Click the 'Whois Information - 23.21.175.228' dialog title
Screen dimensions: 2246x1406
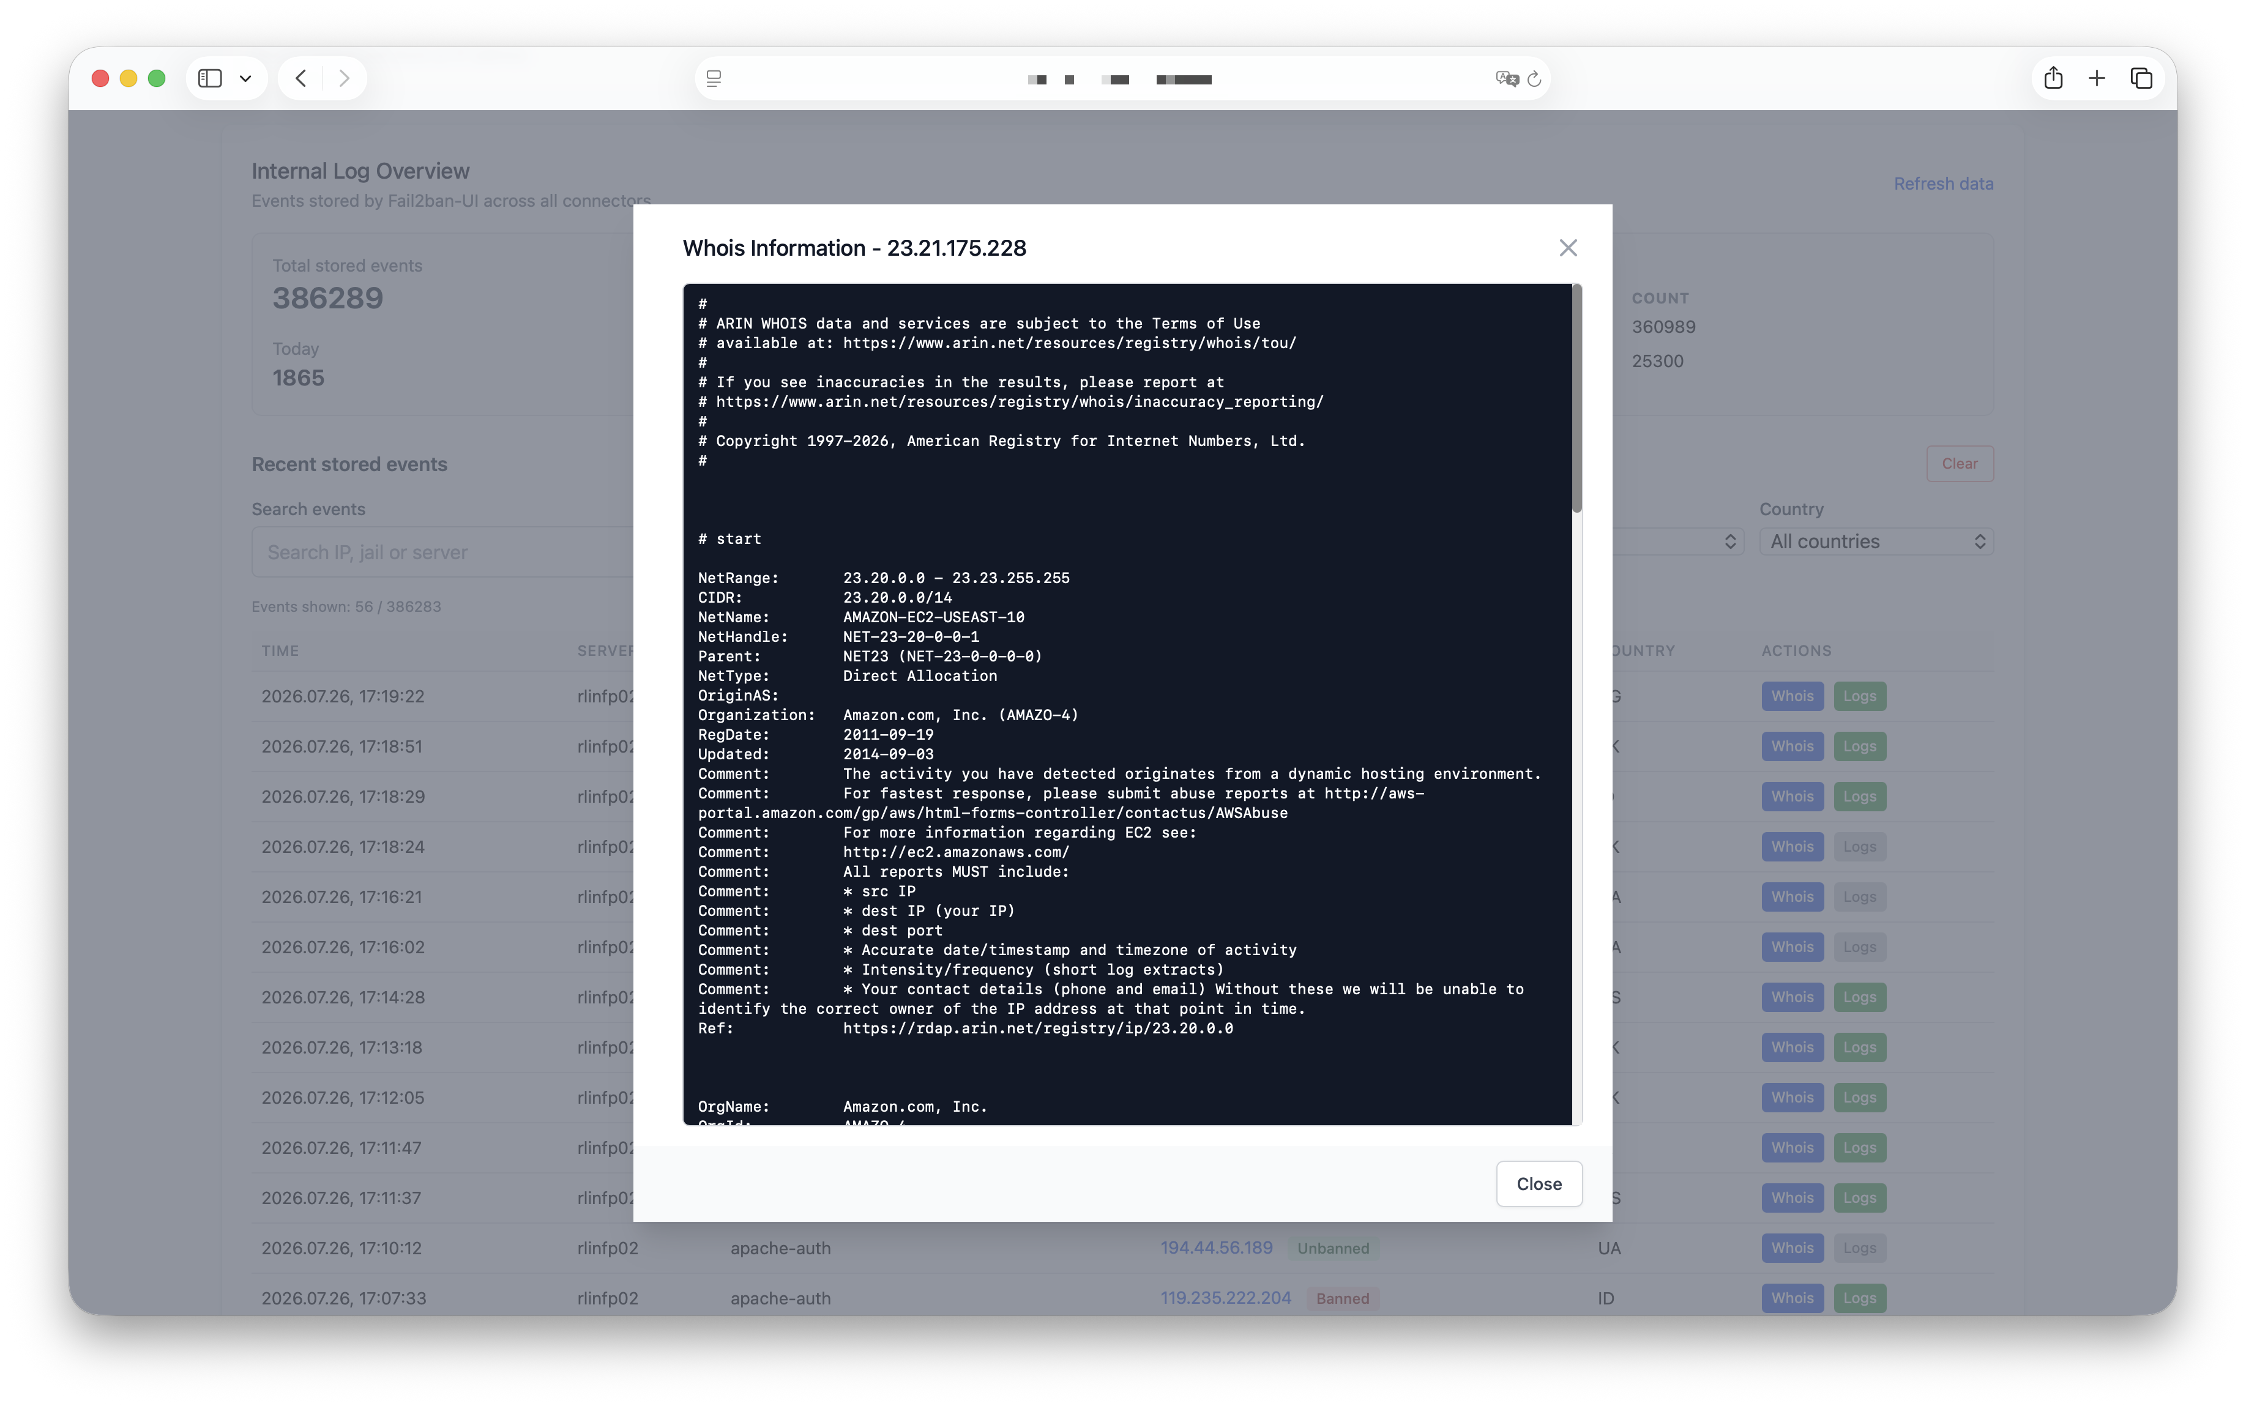[855, 247]
